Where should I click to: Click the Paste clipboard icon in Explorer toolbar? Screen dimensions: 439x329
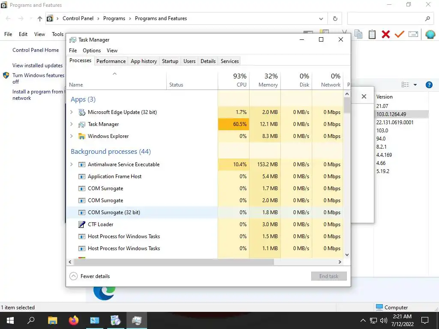click(x=372, y=34)
